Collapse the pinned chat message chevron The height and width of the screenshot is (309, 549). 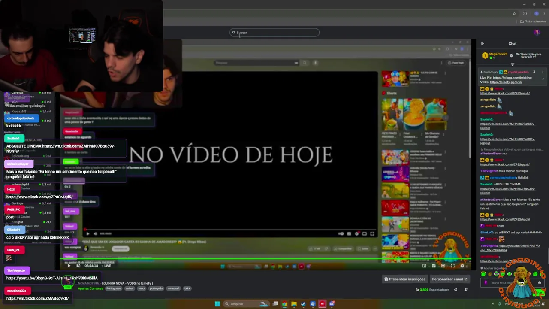click(543, 79)
